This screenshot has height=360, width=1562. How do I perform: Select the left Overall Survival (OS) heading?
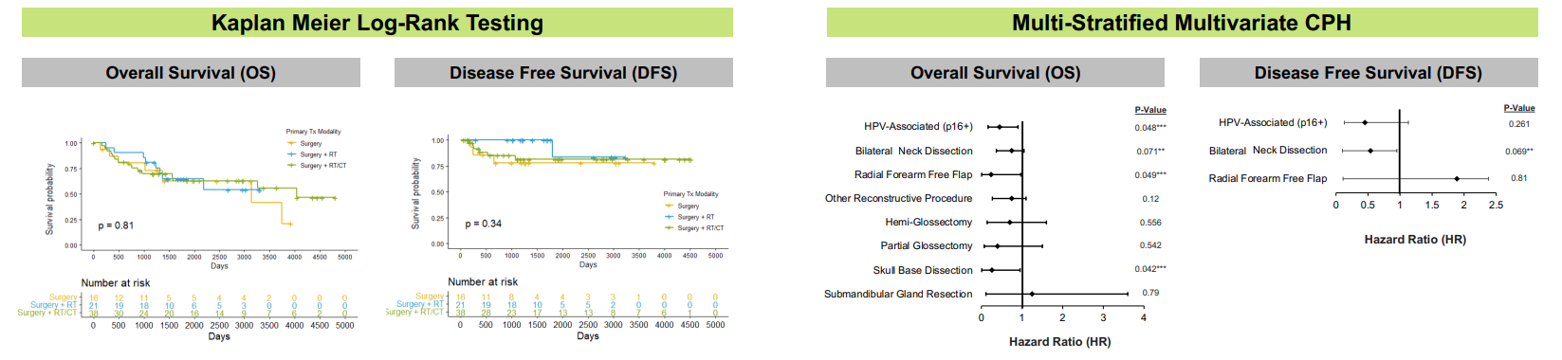point(191,73)
